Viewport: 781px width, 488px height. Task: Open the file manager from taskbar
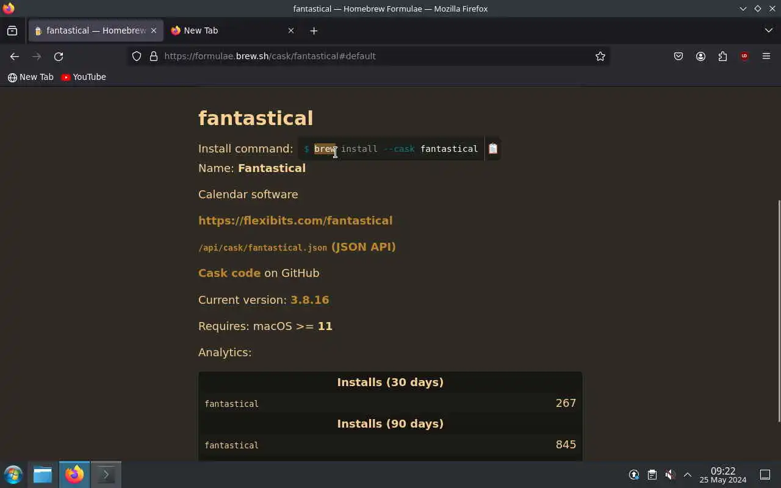click(43, 475)
